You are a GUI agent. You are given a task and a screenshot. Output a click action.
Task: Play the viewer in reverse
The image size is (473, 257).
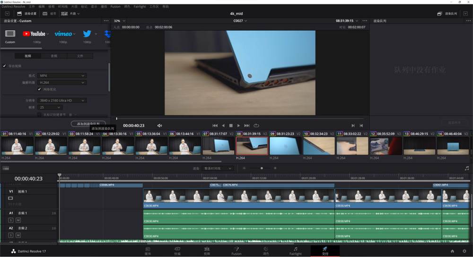[x=223, y=126]
